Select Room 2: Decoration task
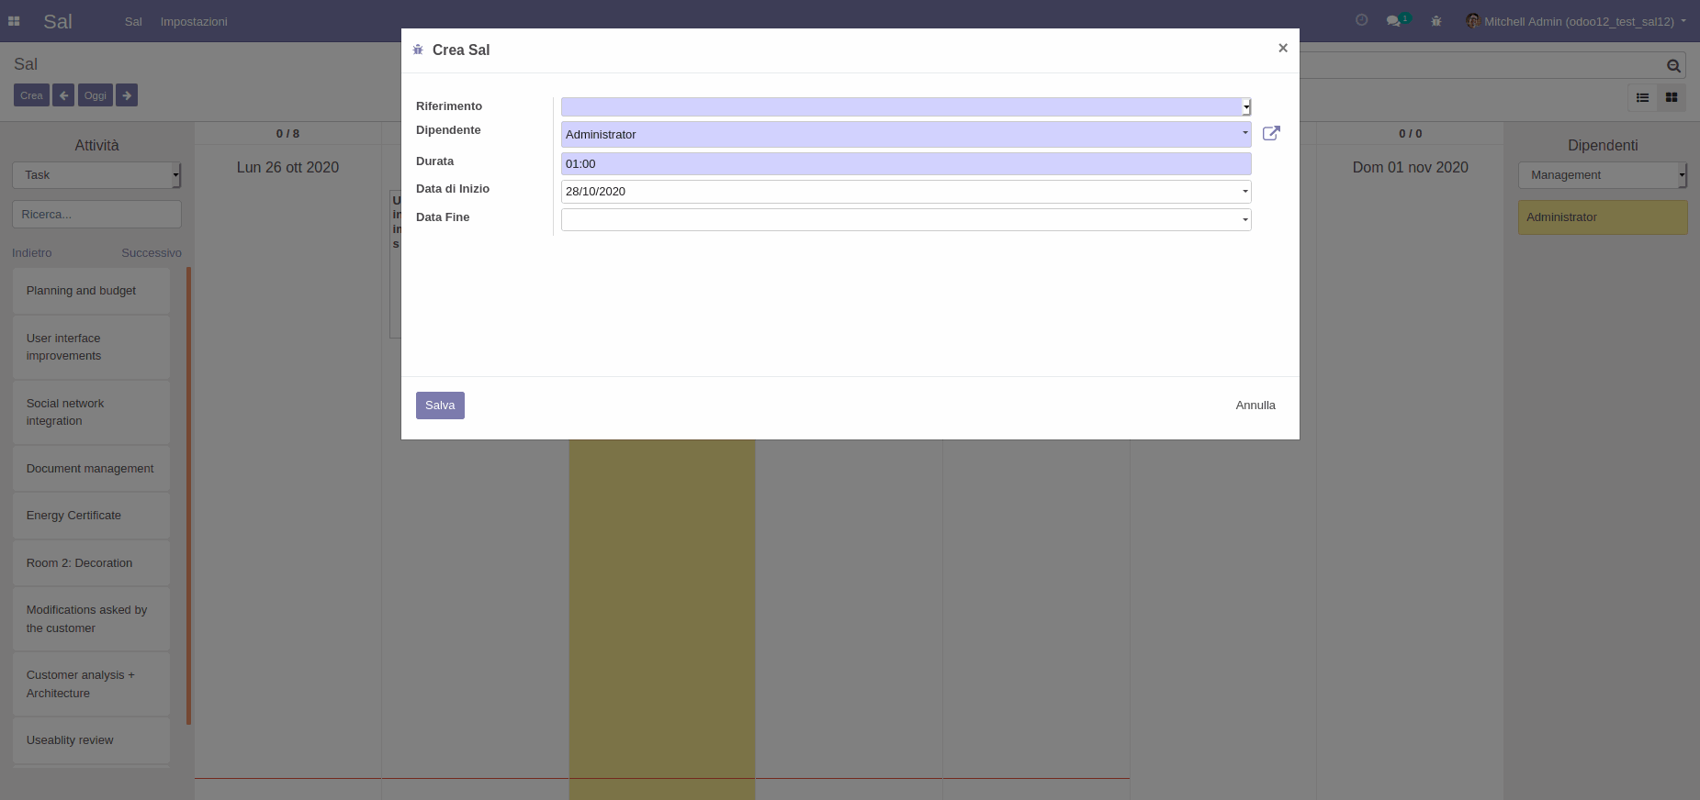Viewport: 1700px width, 800px height. 91,563
